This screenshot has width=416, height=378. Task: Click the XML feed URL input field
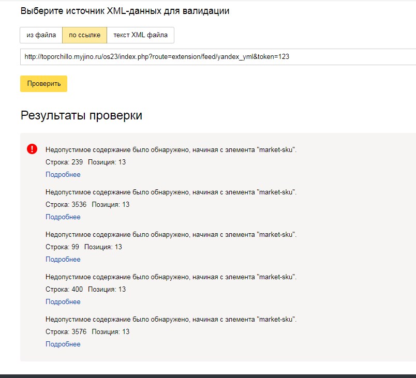click(x=217, y=57)
